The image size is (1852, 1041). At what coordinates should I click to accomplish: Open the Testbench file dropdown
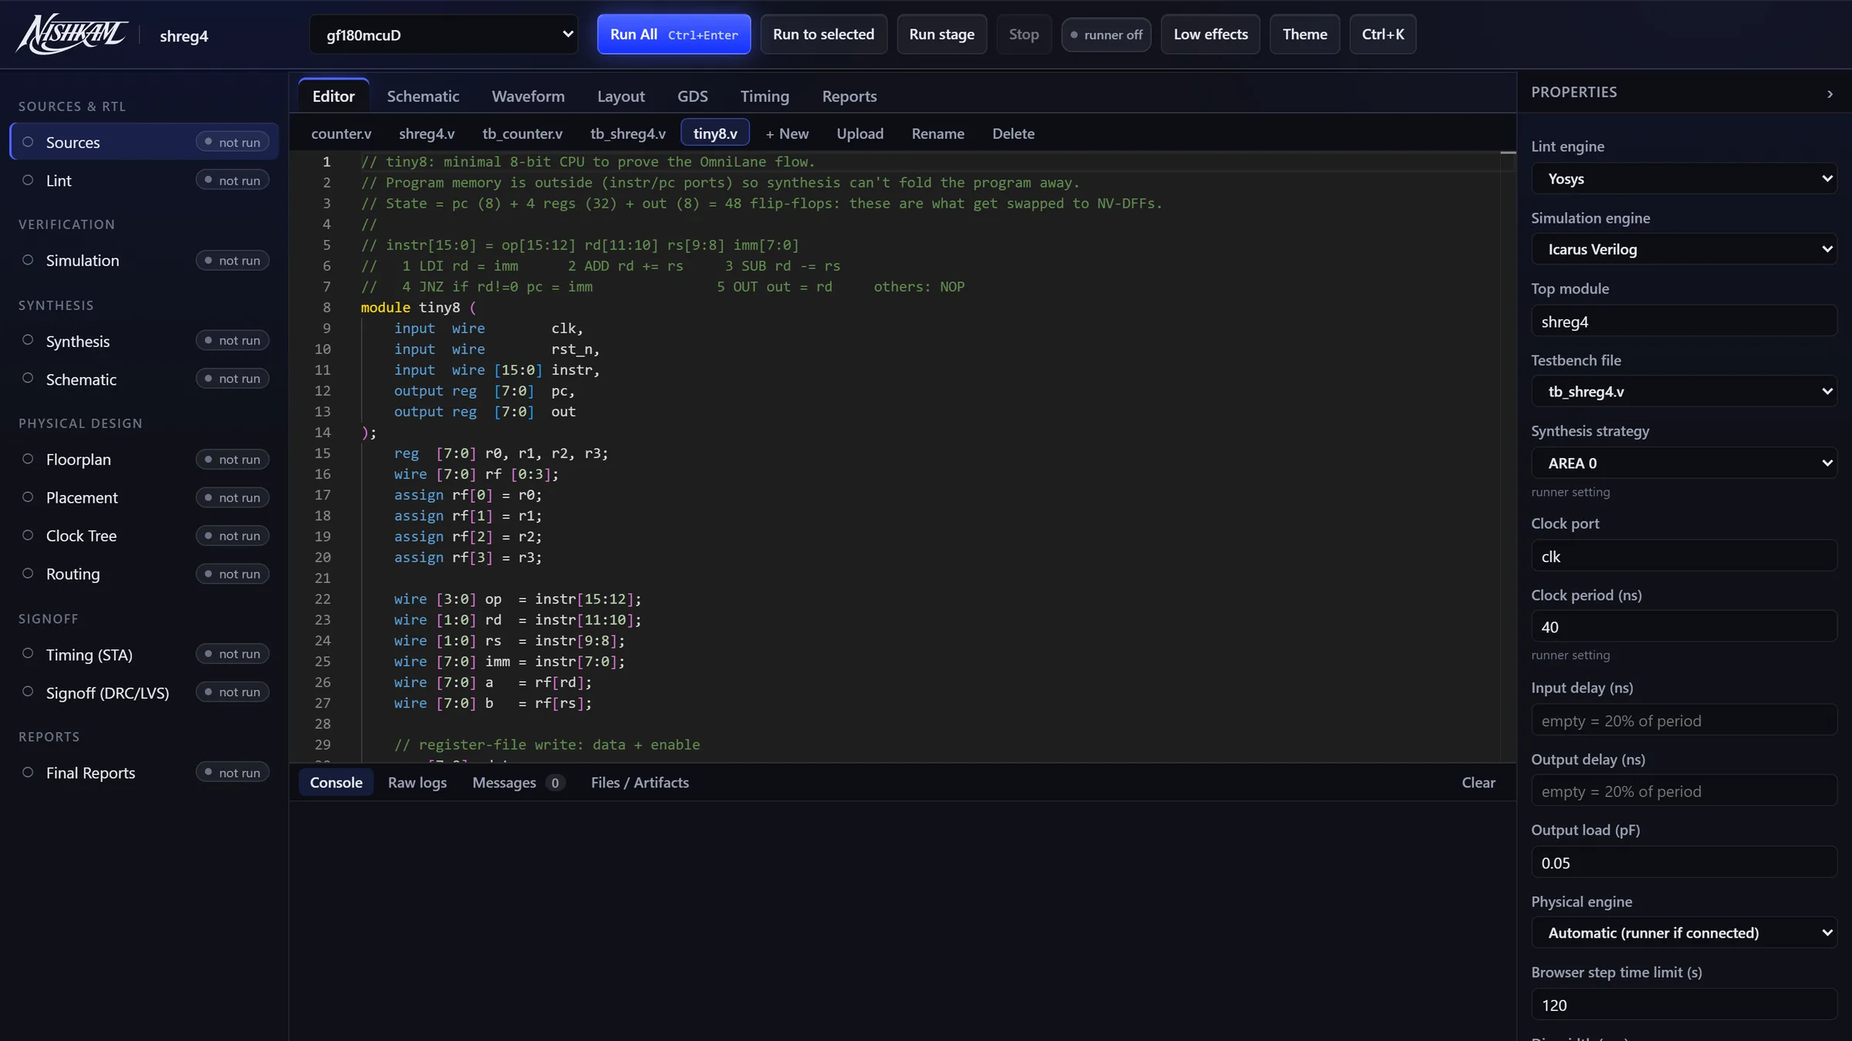(1683, 392)
